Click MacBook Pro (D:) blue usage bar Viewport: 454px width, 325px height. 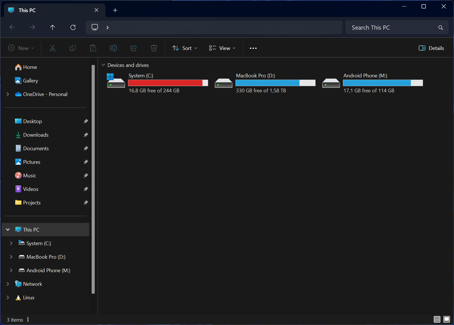(x=276, y=83)
